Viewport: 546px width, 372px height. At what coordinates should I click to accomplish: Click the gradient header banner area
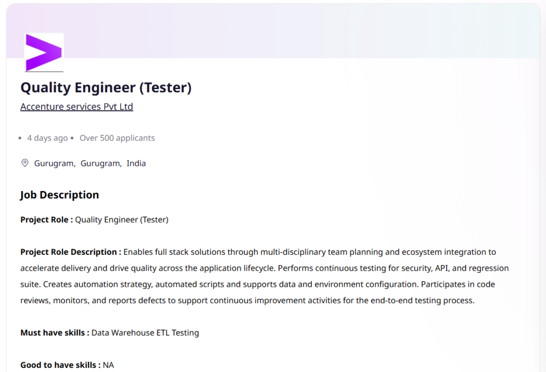click(300, 30)
